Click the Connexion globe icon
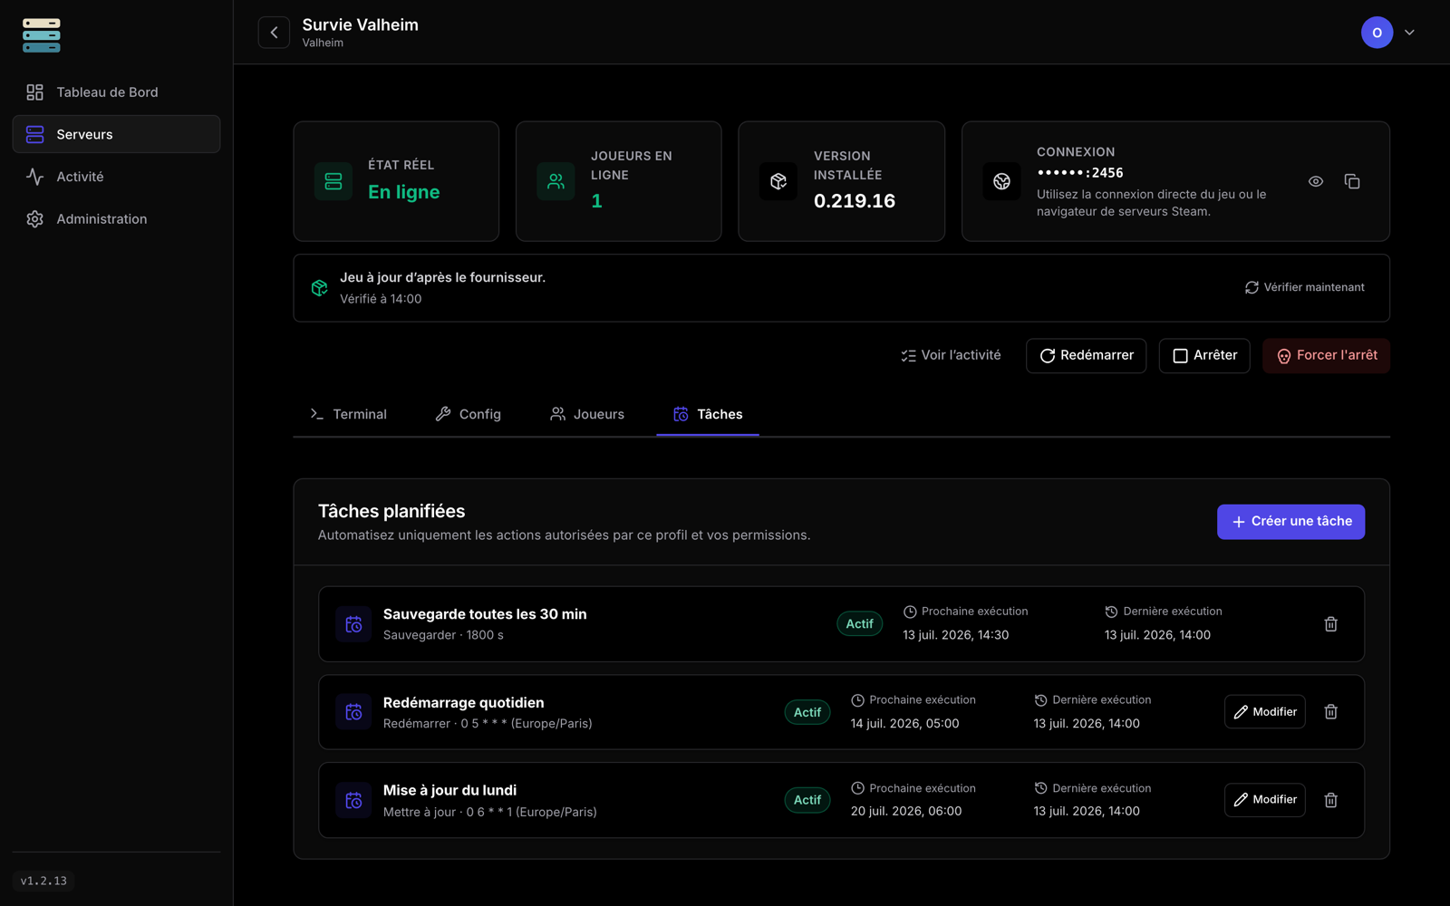1450x906 pixels. coord(1001,181)
